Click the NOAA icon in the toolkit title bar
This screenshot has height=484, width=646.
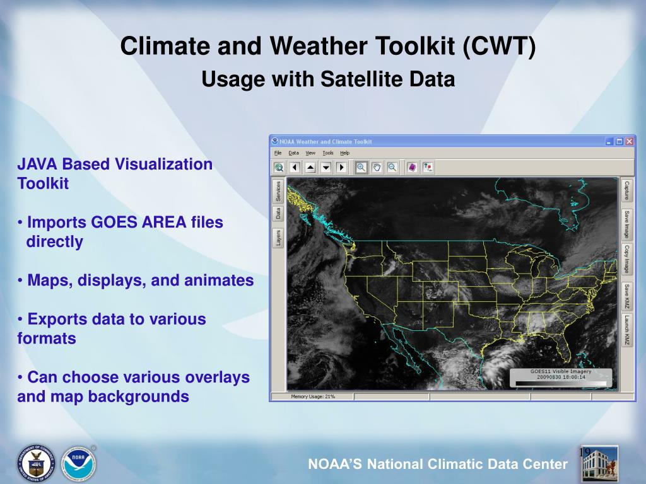pos(275,141)
